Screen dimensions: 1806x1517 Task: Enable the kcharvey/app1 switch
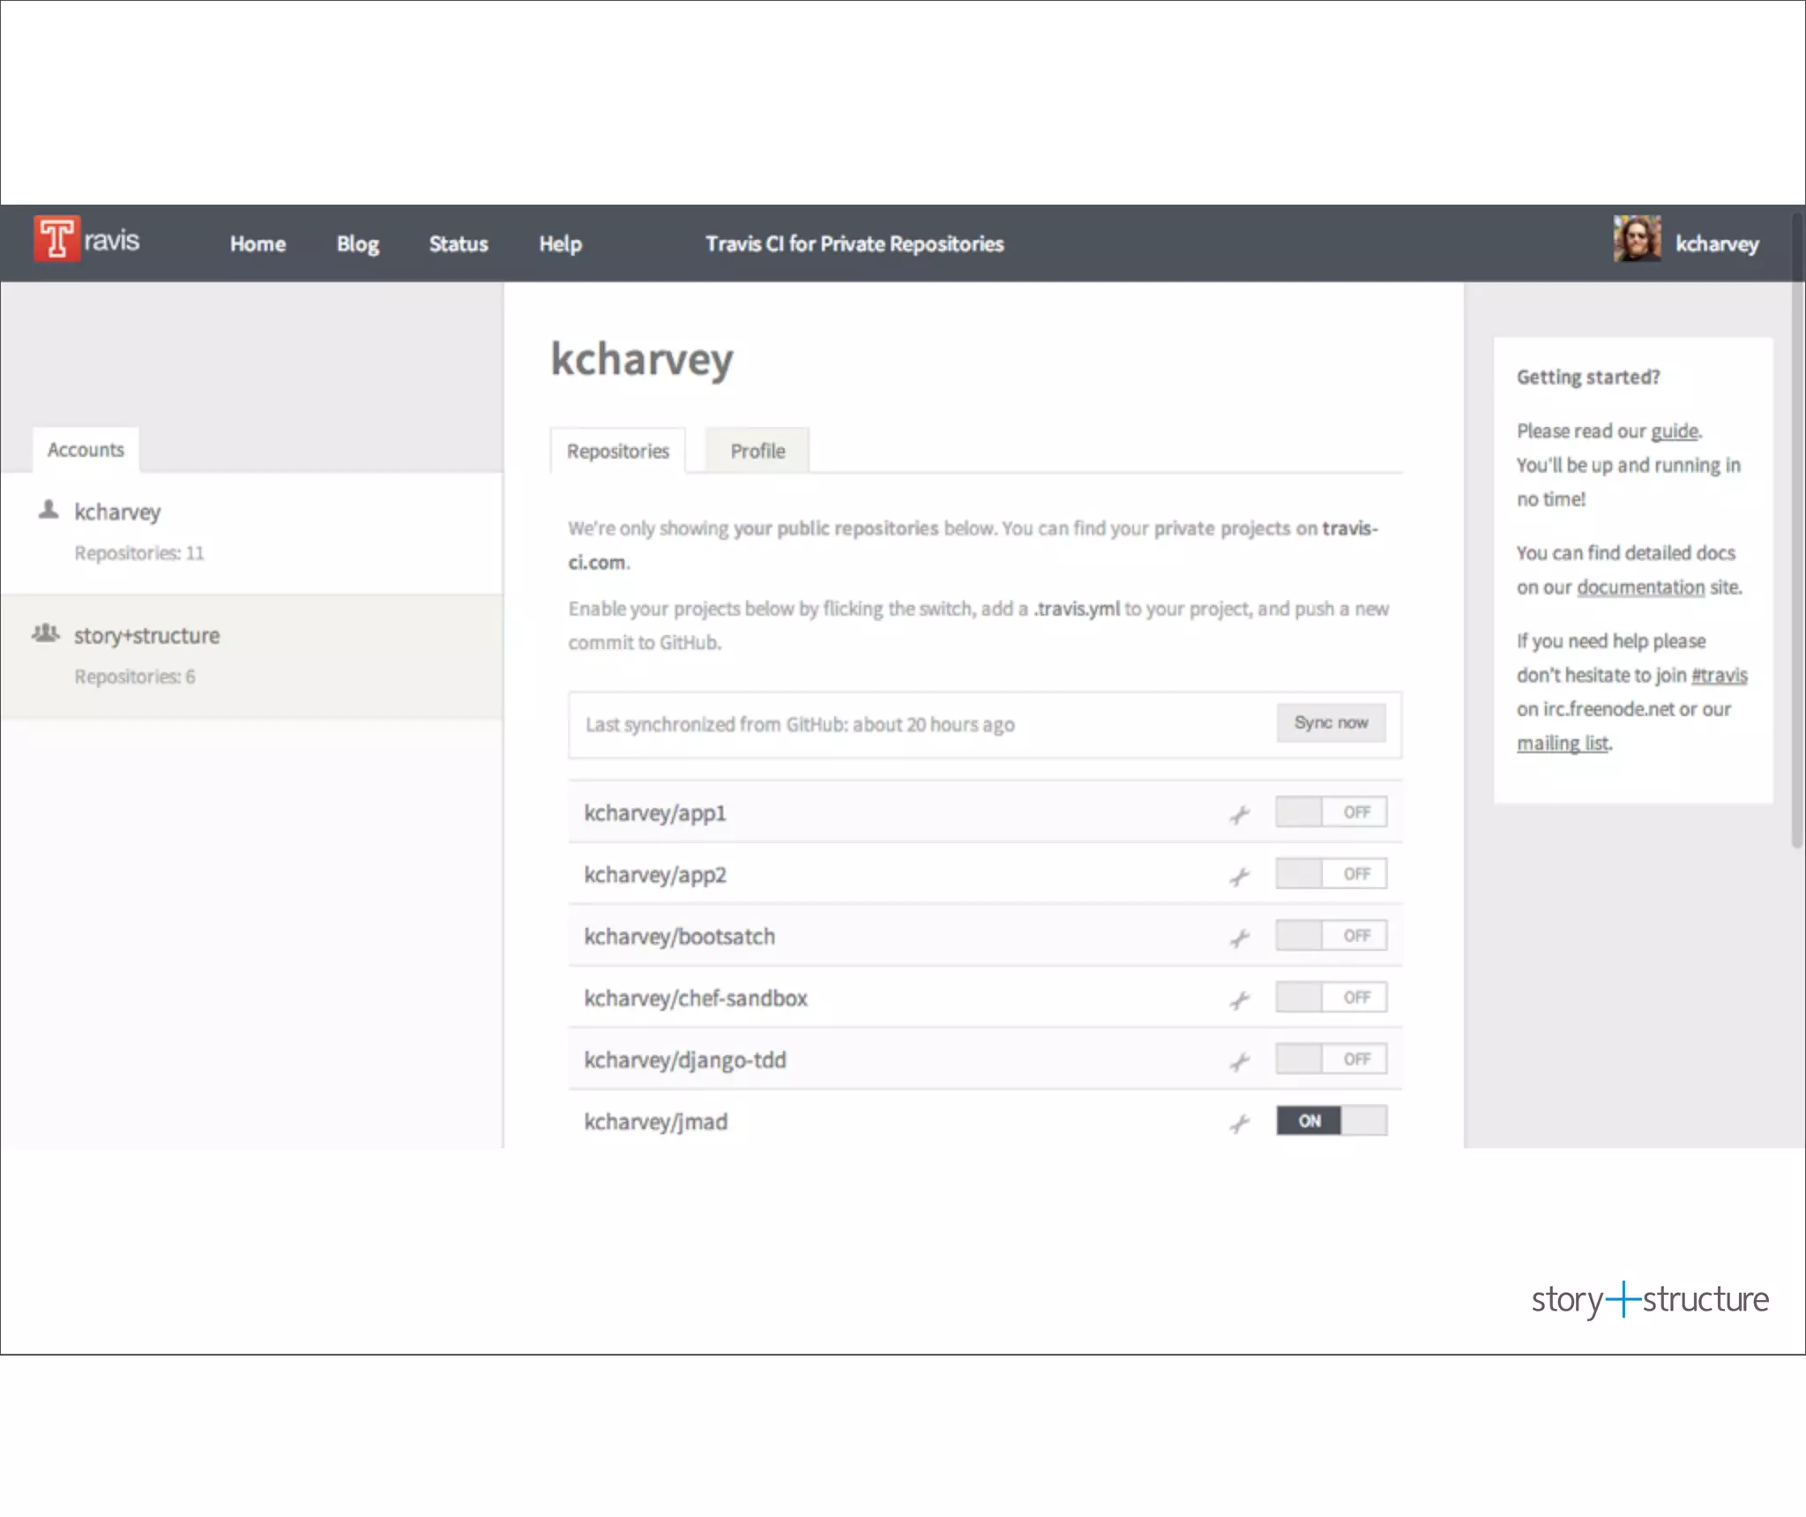(1331, 811)
